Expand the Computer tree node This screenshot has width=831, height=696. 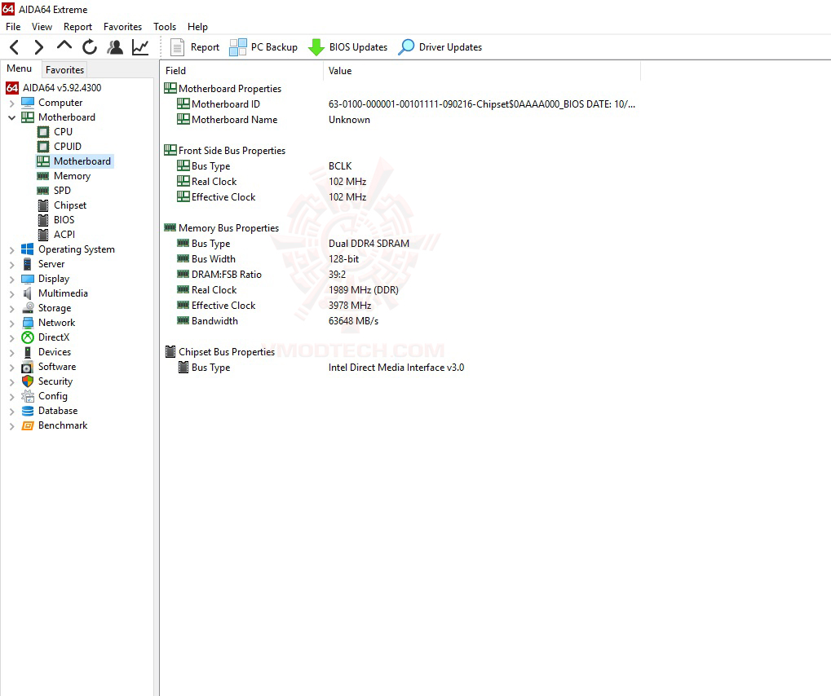11,103
